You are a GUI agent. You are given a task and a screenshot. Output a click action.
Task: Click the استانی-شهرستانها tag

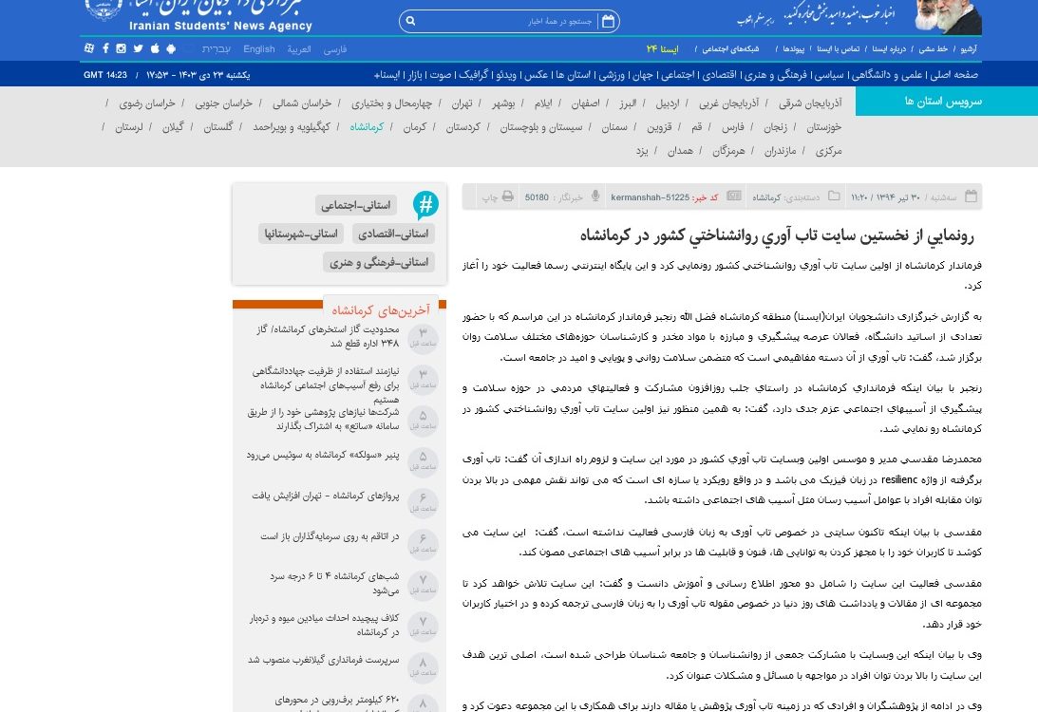click(x=301, y=234)
